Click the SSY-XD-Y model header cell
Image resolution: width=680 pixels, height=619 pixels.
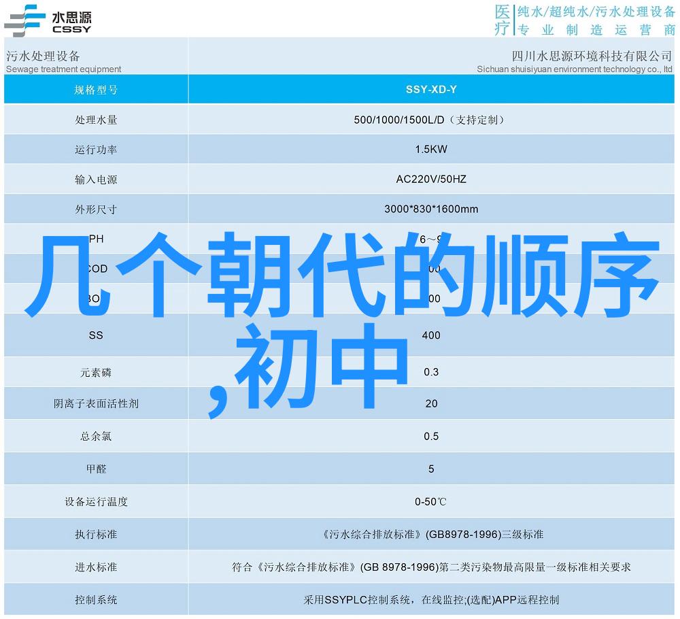431,89
